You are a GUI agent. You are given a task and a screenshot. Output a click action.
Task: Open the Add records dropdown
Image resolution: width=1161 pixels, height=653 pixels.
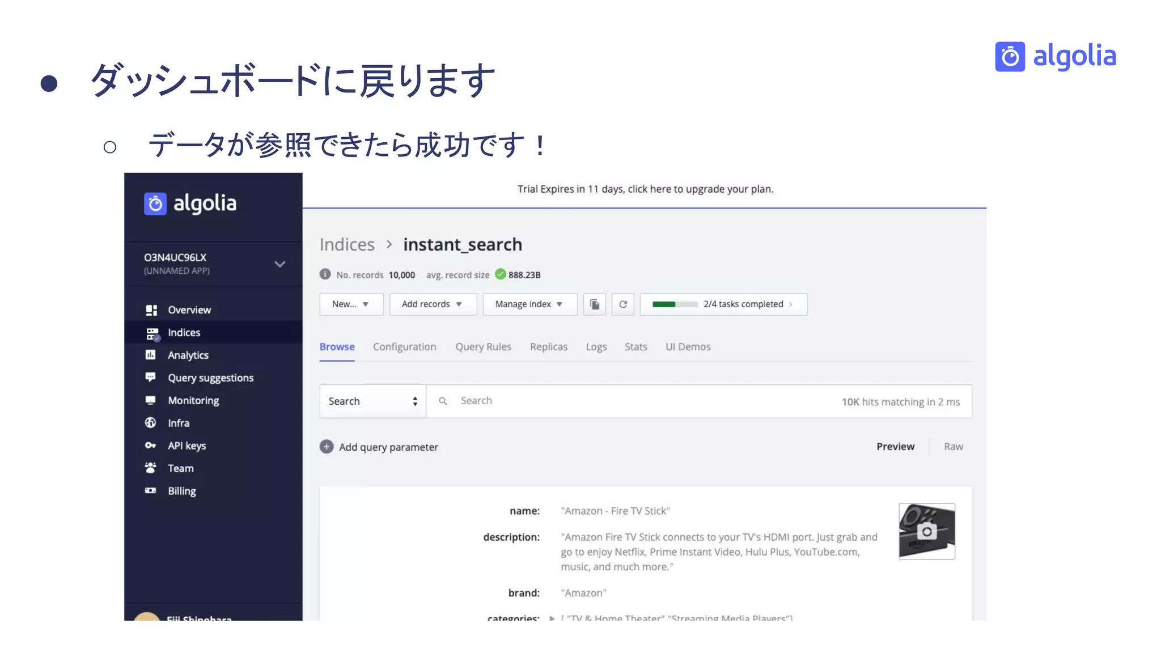tap(433, 304)
